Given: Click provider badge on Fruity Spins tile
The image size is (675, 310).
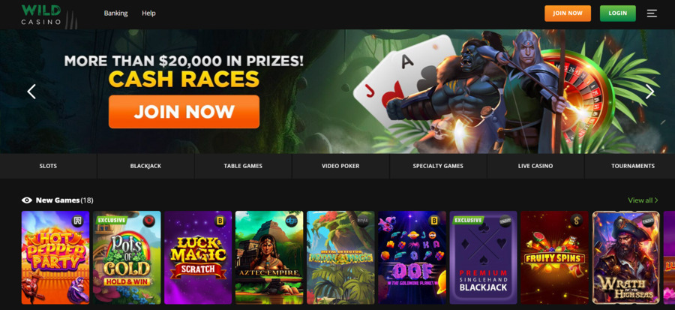Looking at the screenshot, I should coord(577,221).
